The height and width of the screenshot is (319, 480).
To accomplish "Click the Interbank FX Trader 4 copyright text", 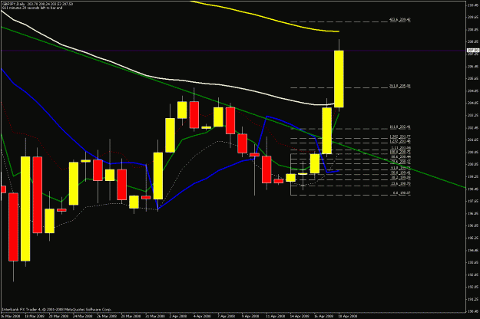I will tap(57, 310).
